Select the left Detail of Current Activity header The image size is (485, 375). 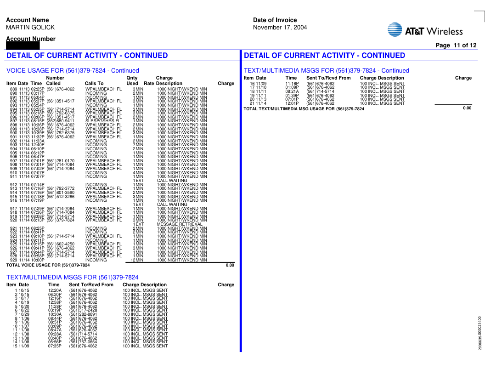87,56
